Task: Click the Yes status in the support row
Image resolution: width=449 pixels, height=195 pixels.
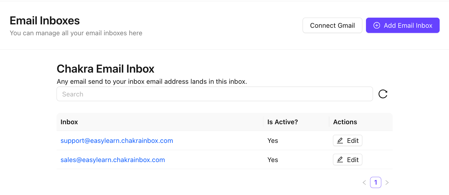Action: pyautogui.click(x=273, y=141)
